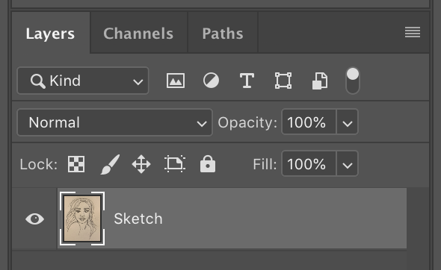Expand the Fill slider arrow
The height and width of the screenshot is (270, 441).
point(348,163)
